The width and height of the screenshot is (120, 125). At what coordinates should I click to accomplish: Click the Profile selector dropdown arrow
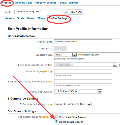[x=66, y=12]
